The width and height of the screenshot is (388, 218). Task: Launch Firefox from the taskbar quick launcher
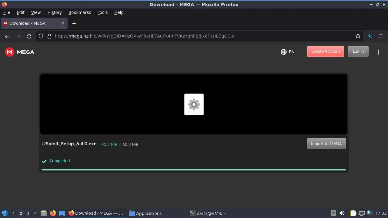53,213
